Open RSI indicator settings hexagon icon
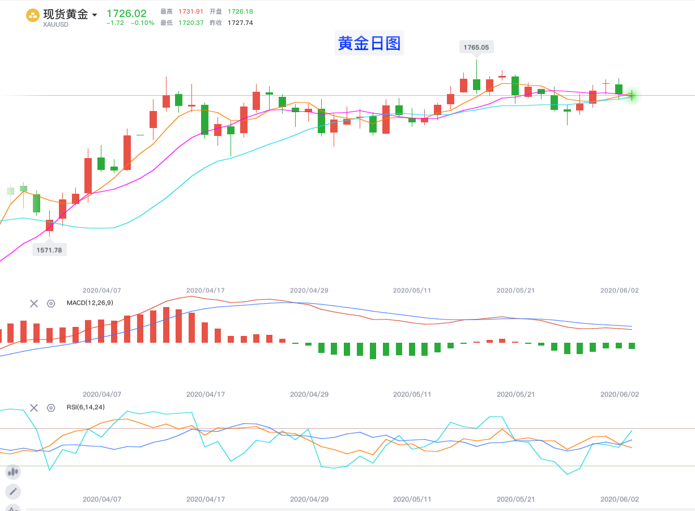This screenshot has width=695, height=511. click(51, 408)
